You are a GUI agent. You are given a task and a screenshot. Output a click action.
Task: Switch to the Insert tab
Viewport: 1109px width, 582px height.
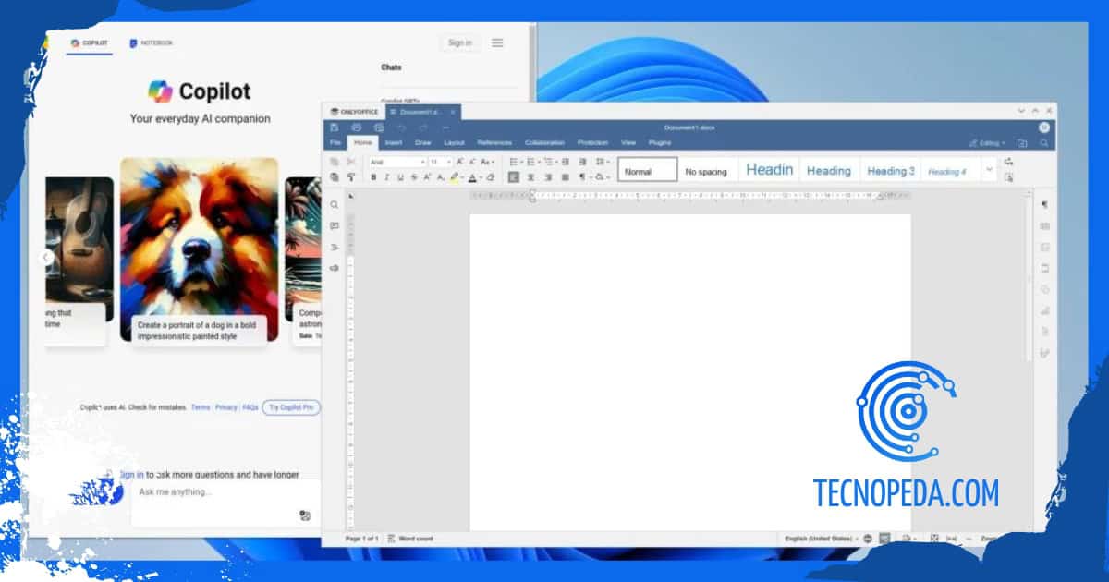[394, 143]
